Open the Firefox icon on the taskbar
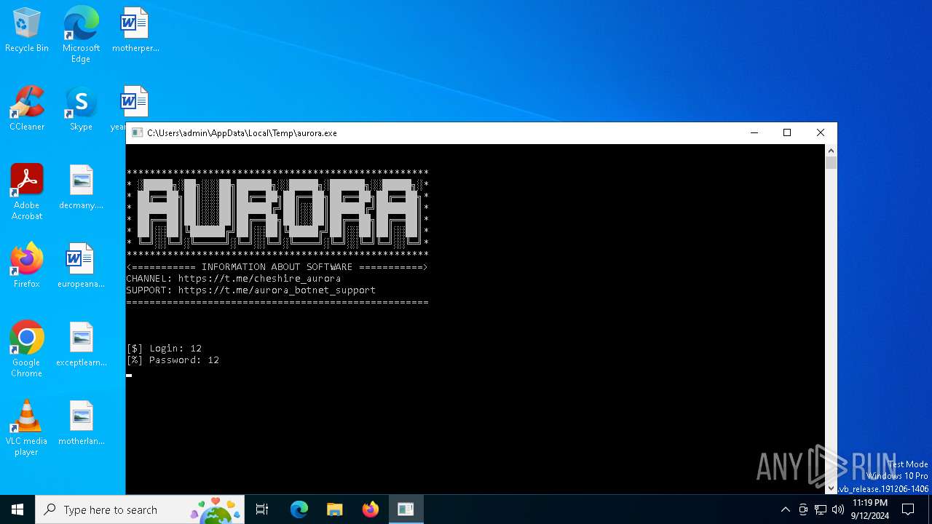Screen dimensions: 932x524 coord(370,509)
